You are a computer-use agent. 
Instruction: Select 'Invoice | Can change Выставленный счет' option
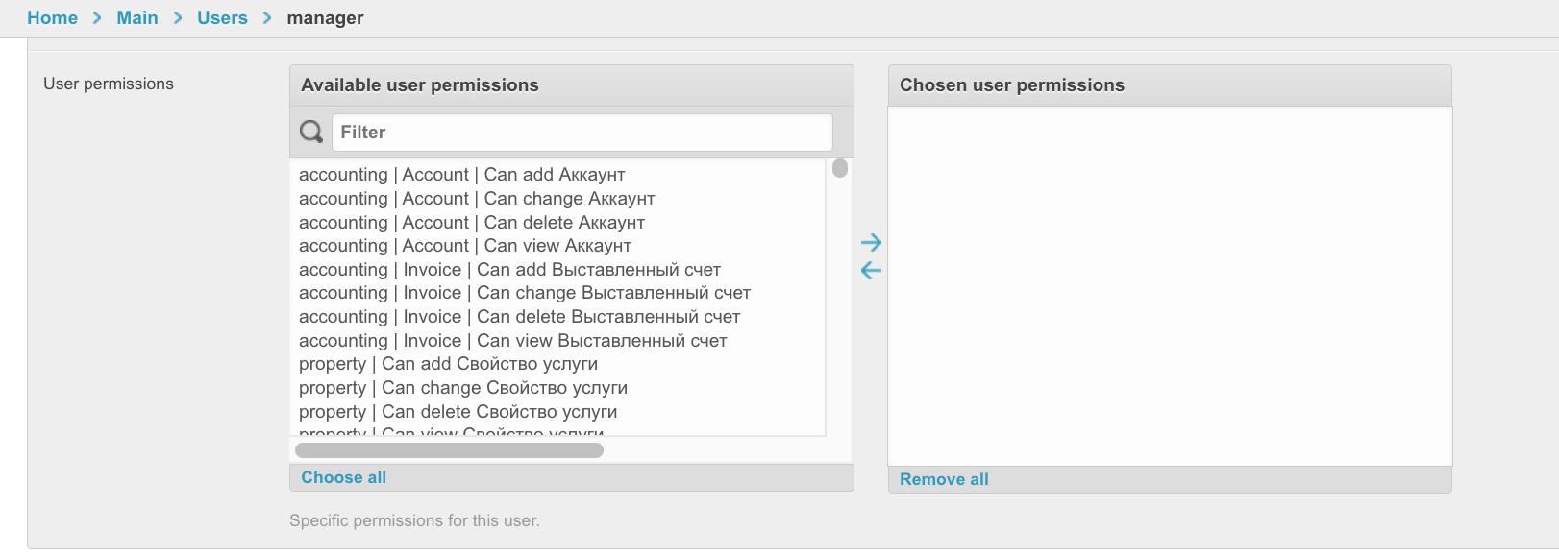[525, 293]
